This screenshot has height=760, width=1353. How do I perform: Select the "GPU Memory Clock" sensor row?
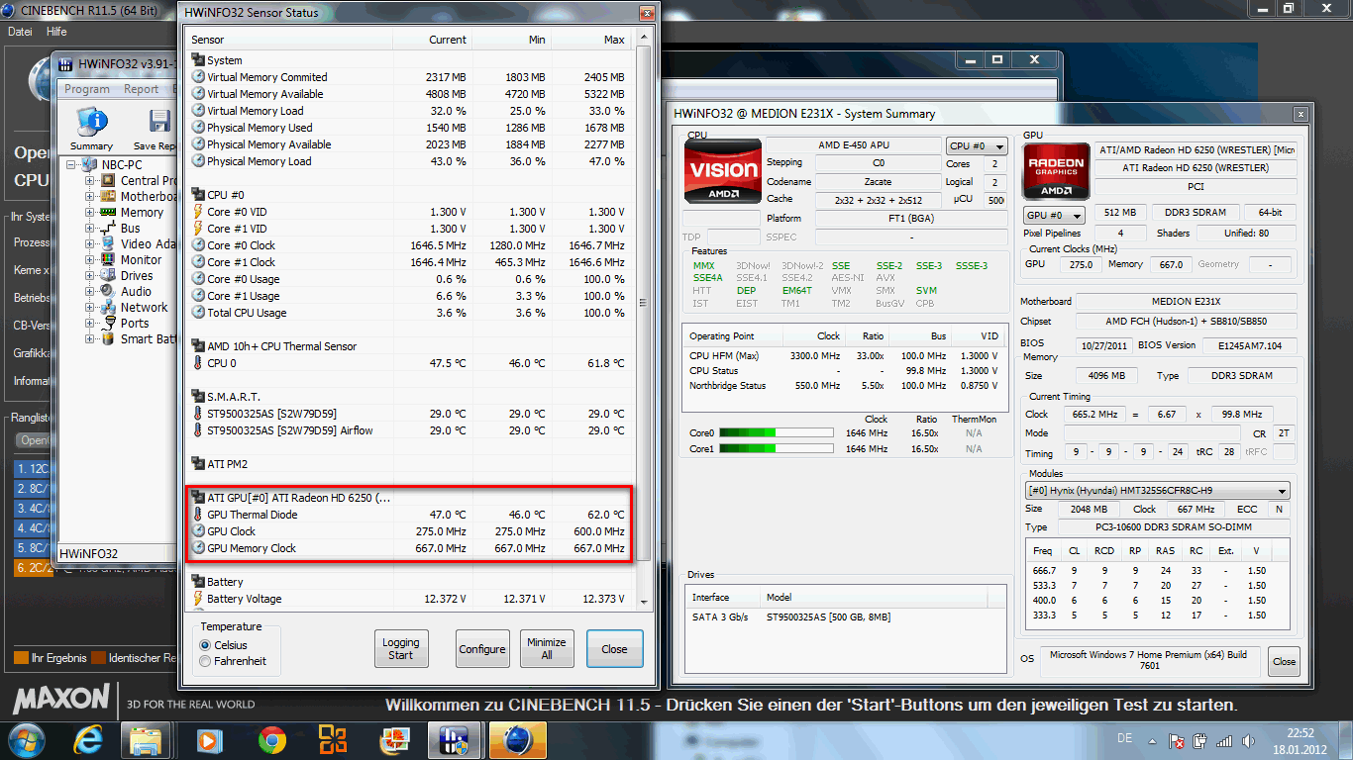coord(411,548)
